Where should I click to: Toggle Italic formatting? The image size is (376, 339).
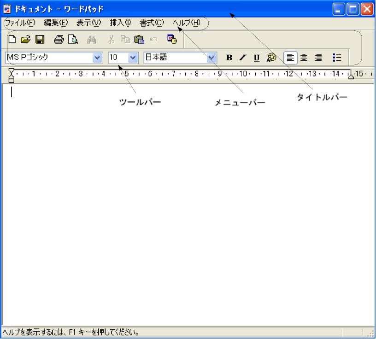243,58
